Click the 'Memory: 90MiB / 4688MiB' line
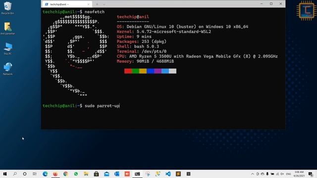The width and height of the screenshot is (317, 178). tap(145, 61)
